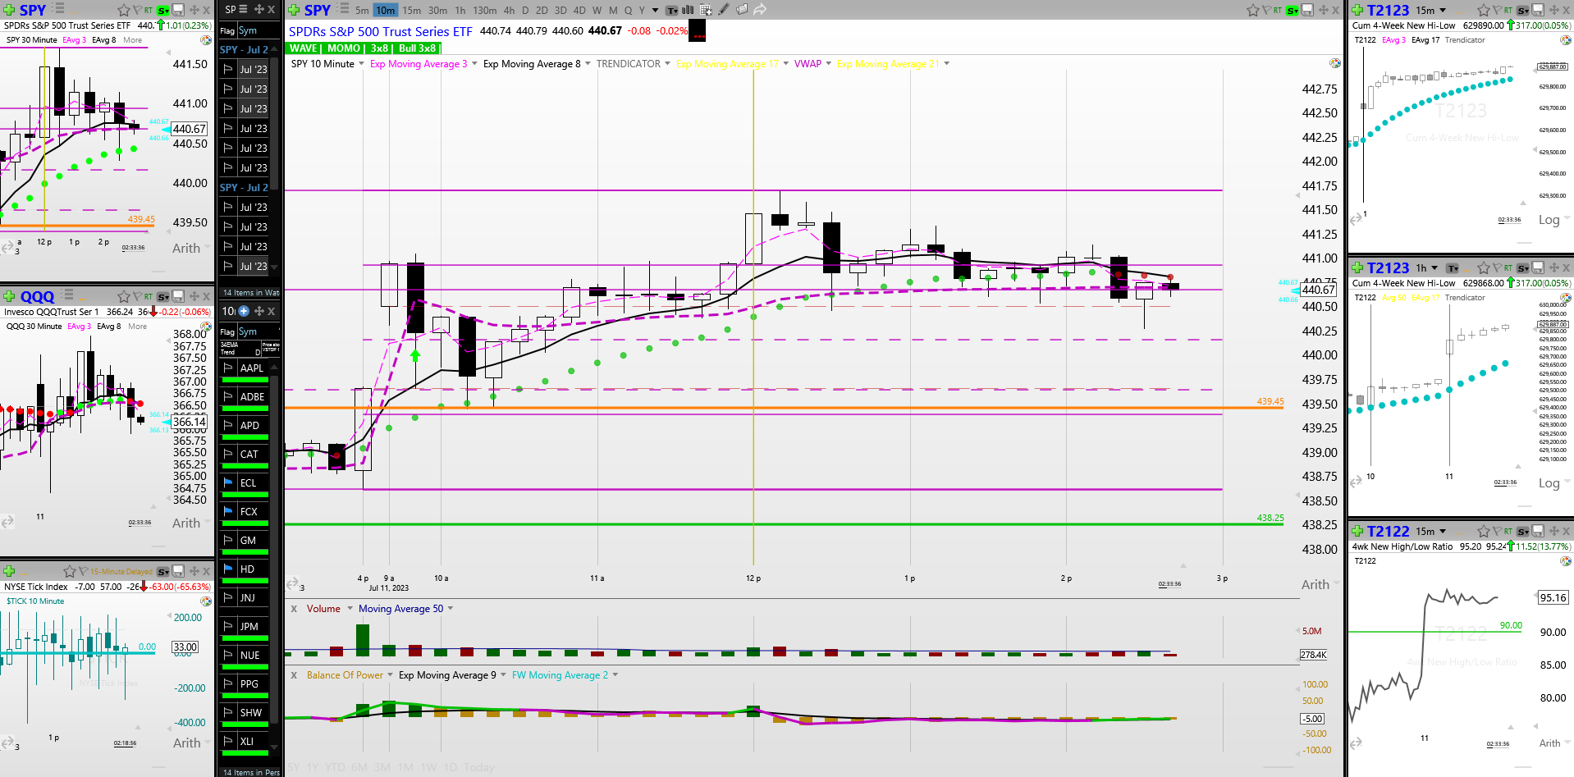The width and height of the screenshot is (1574, 777).
Task: Click the green plus icon on T2122 chart
Action: click(1357, 531)
